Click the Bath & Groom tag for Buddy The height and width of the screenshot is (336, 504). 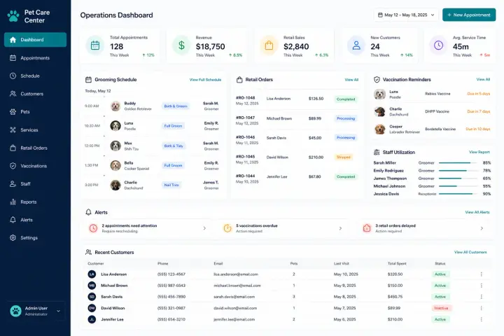(176, 106)
